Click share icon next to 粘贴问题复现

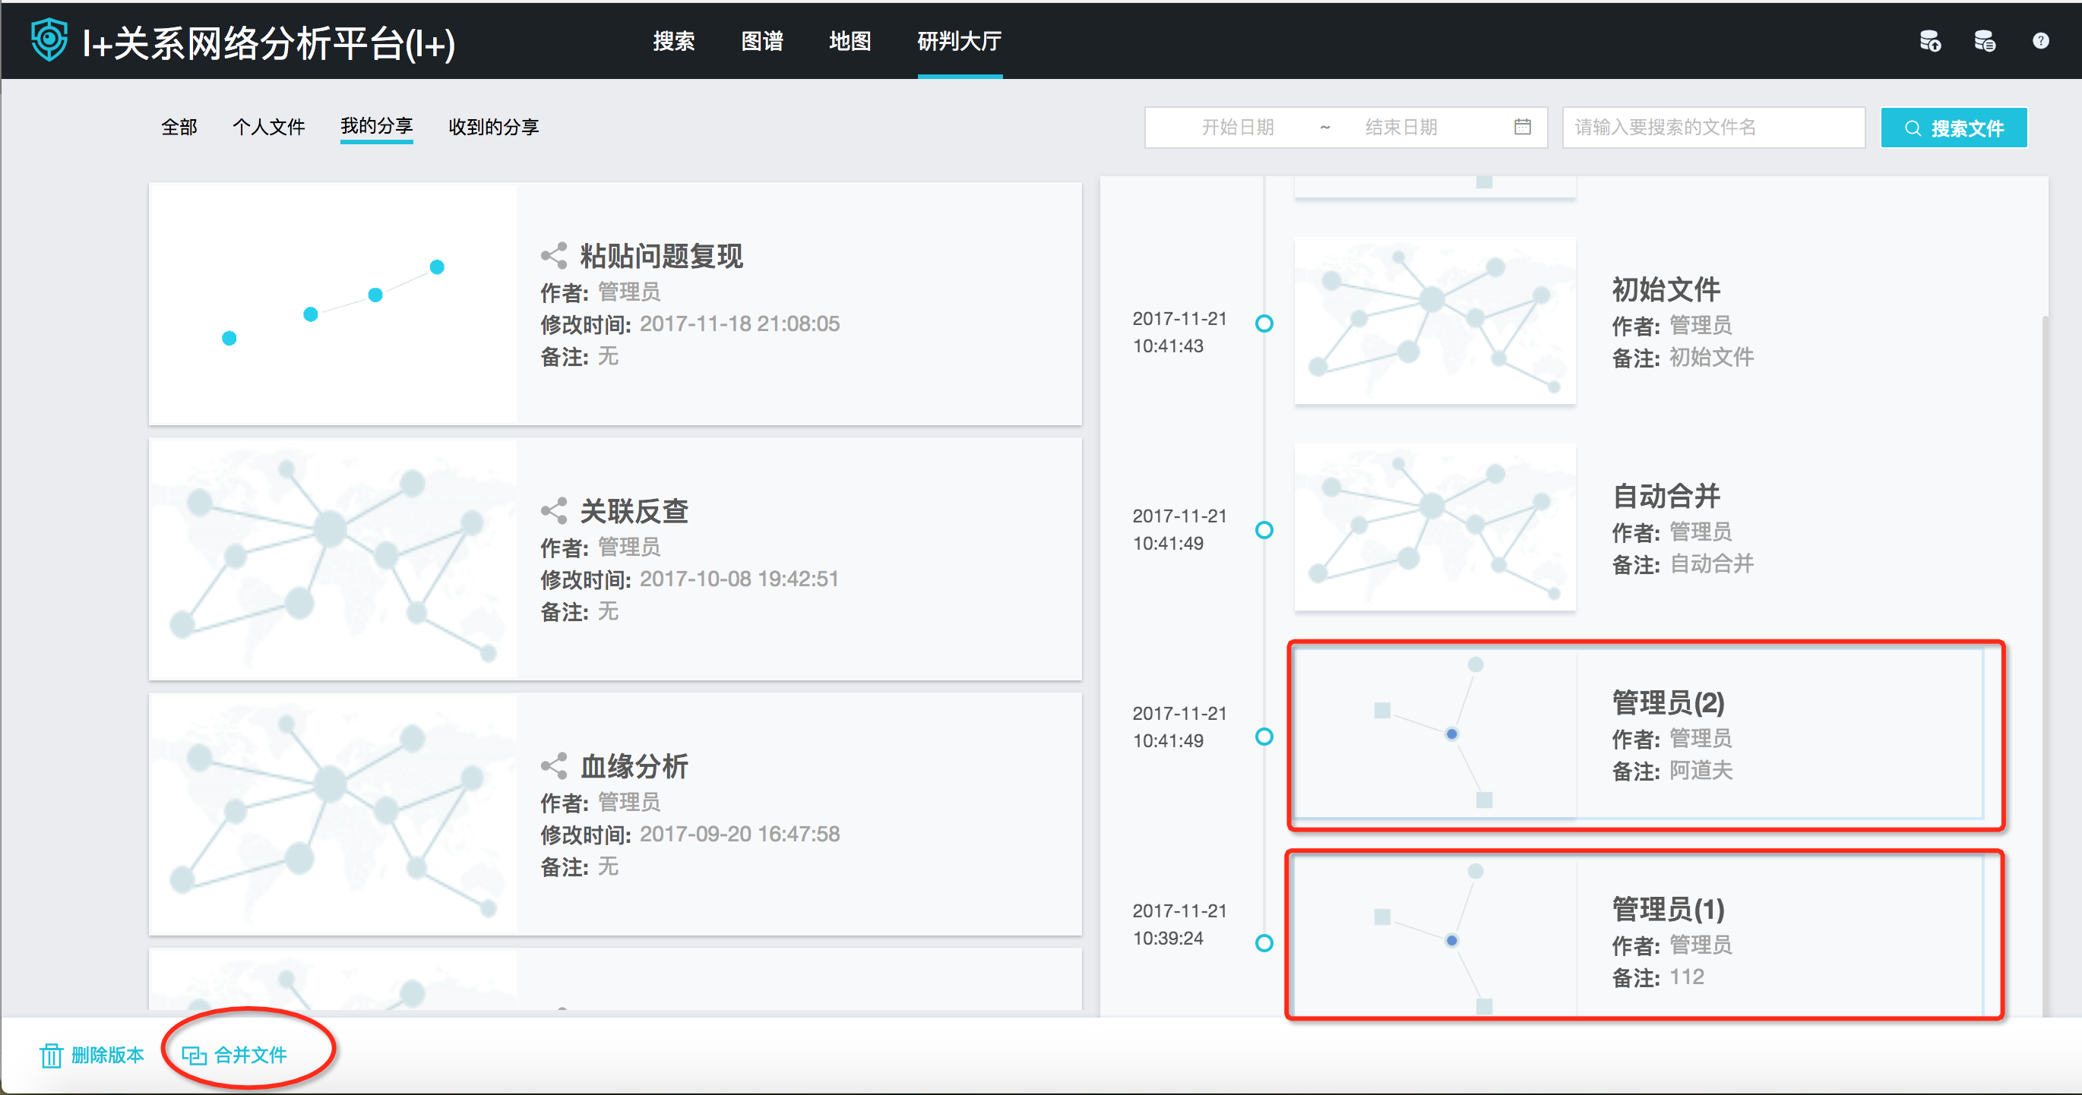[x=554, y=256]
